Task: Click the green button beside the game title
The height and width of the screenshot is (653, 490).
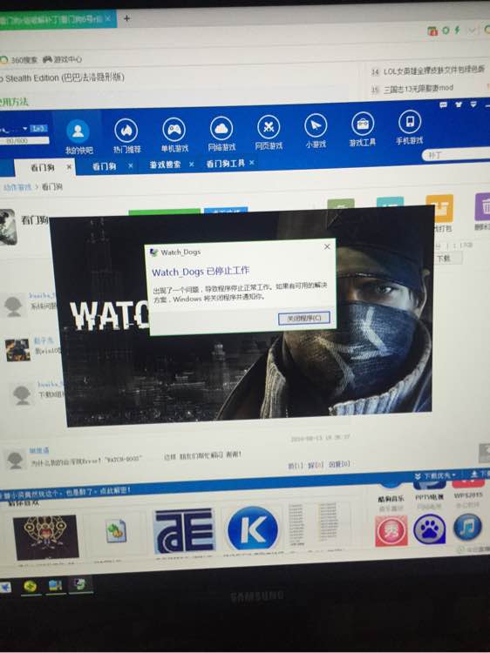Action: pos(164,212)
